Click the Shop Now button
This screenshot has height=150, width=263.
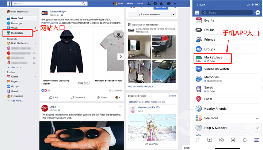click(83, 83)
